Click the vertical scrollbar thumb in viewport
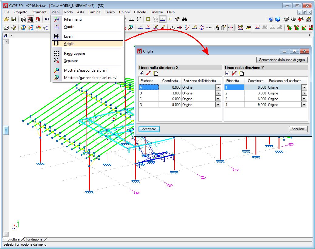 (x=6, y=130)
